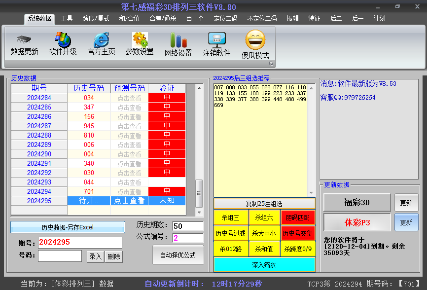
Task: Click the 未知 verification cell
Action: coord(167,201)
